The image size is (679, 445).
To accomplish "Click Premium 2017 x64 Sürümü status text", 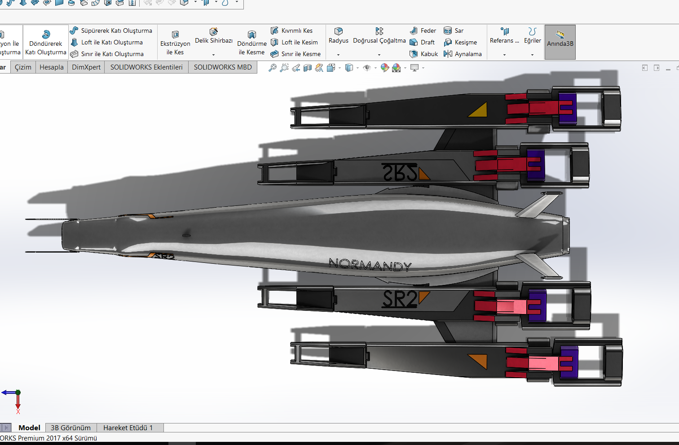I will (x=57, y=438).
